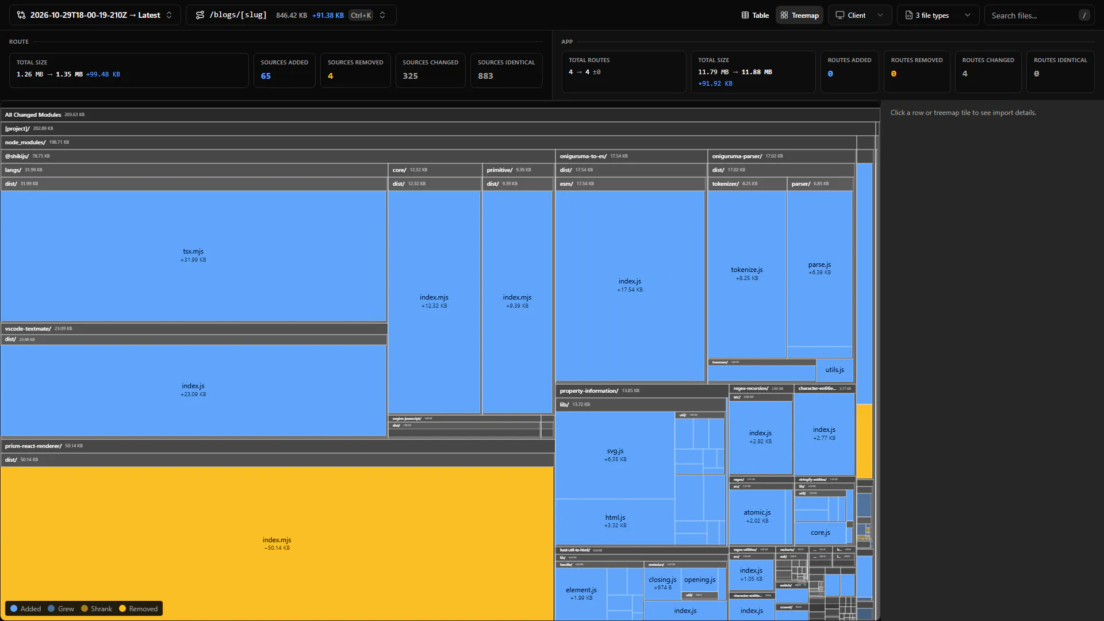Click the oniguruma-parser/ group header
The image size is (1104, 621).
coord(781,156)
